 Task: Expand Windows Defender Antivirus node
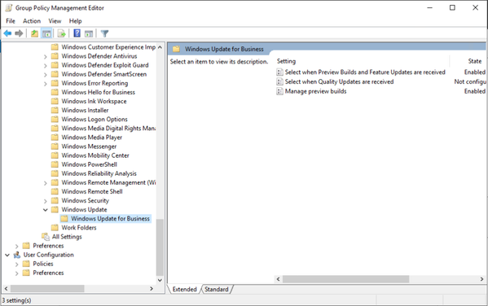pyautogui.click(x=46, y=57)
